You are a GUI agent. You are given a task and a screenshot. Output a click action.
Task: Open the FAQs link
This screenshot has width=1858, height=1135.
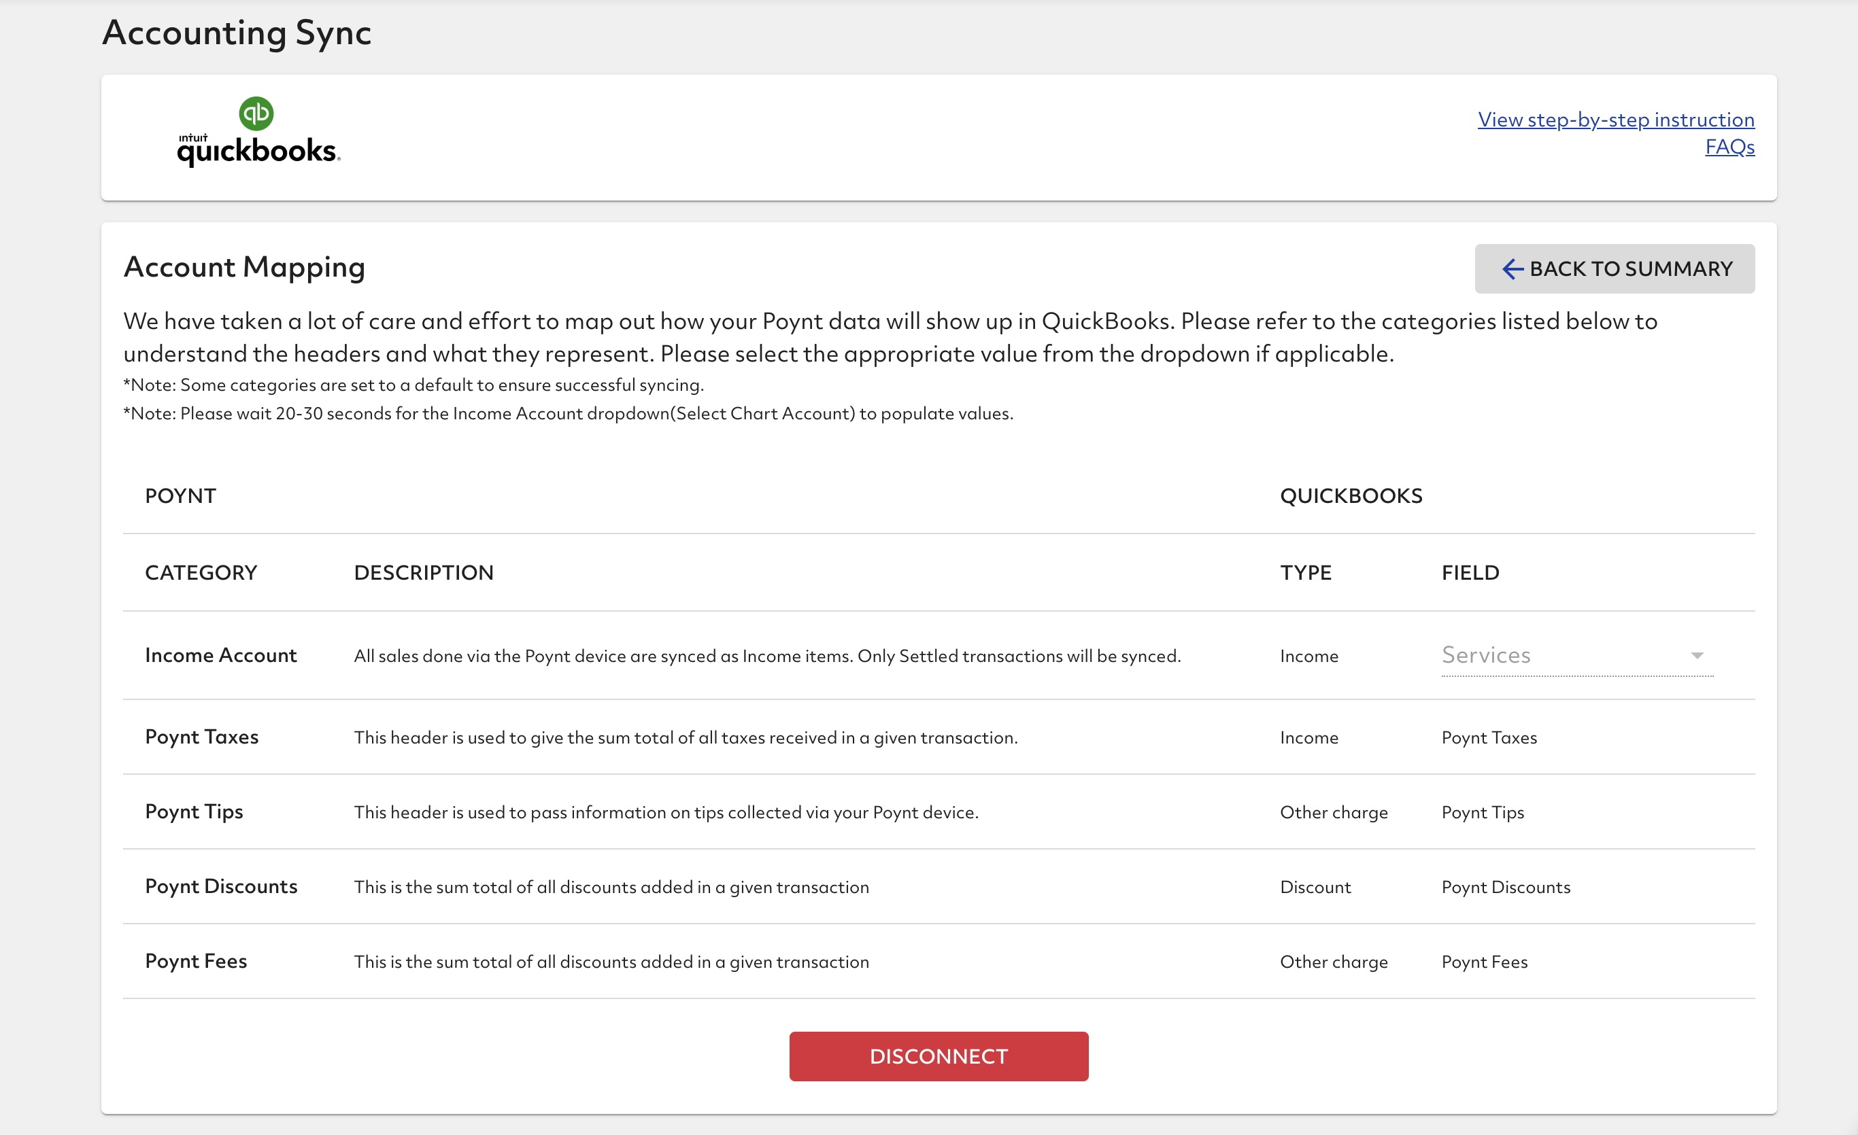(x=1730, y=147)
